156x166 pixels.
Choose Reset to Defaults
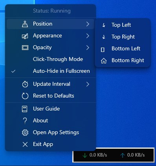click(51, 96)
